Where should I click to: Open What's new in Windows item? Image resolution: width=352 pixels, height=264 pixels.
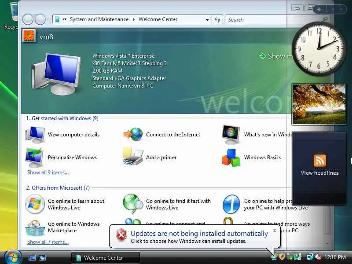pyautogui.click(x=257, y=135)
